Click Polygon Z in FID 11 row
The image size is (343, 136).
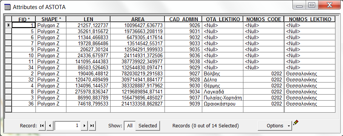(51, 61)
